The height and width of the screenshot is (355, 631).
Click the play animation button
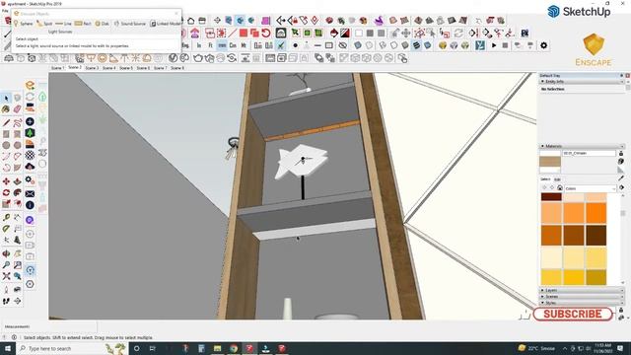[494, 45]
